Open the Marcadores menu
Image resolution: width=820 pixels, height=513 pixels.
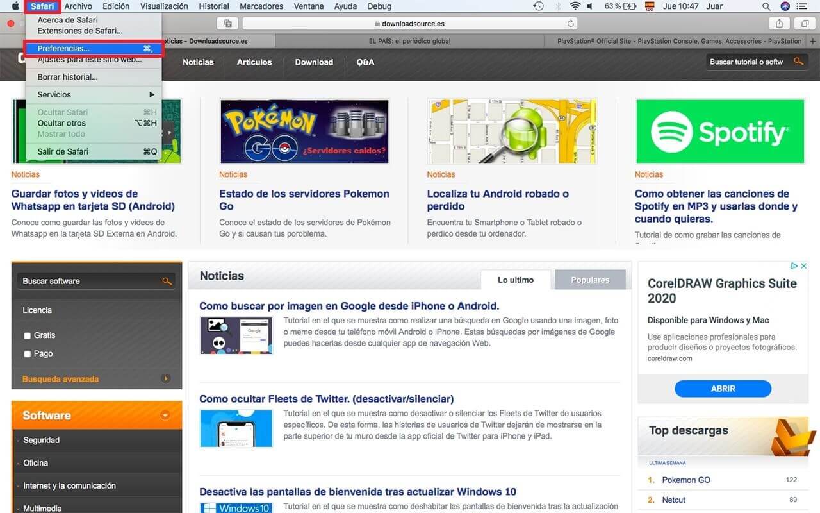click(261, 6)
